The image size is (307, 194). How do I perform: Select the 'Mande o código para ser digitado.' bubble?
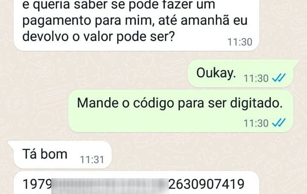click(x=181, y=111)
